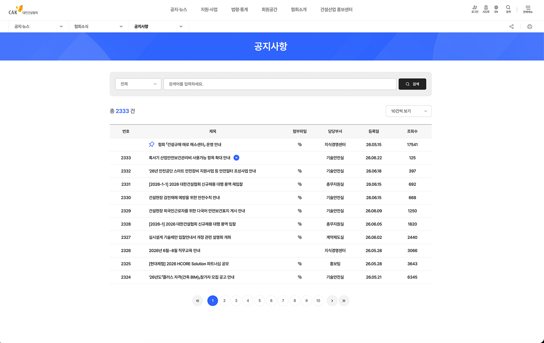544x343 pixels.
Task: Open the 회원공간 top menu
Action: click(269, 10)
